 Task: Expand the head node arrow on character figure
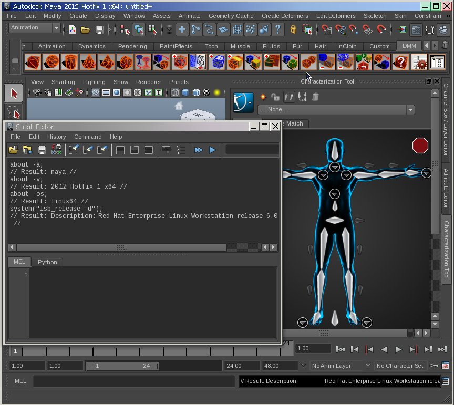click(335, 167)
